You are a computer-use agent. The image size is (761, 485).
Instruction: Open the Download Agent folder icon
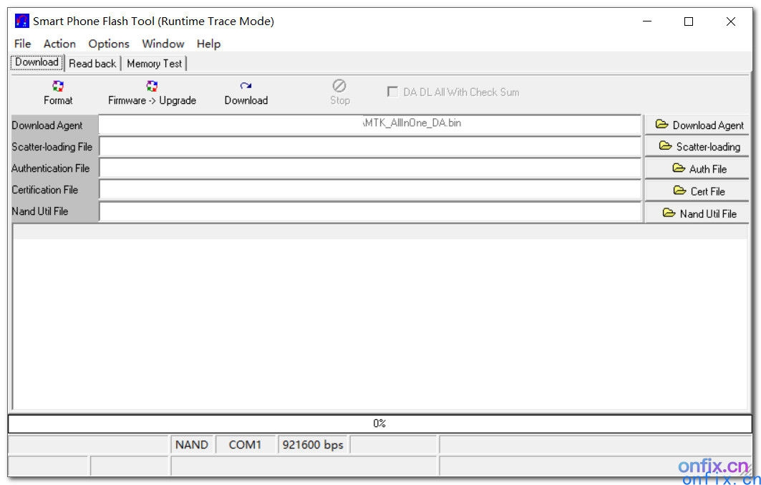point(697,124)
